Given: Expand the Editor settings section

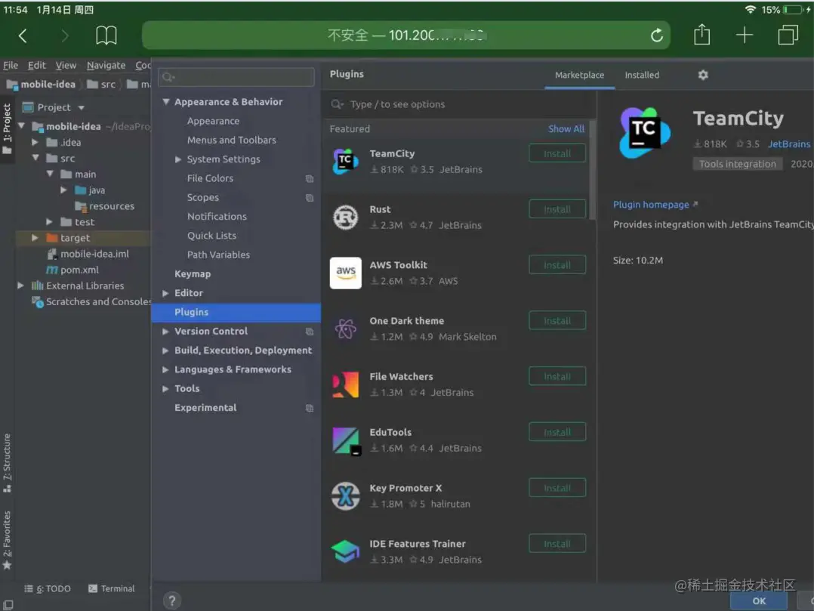Looking at the screenshot, I should click(x=165, y=293).
